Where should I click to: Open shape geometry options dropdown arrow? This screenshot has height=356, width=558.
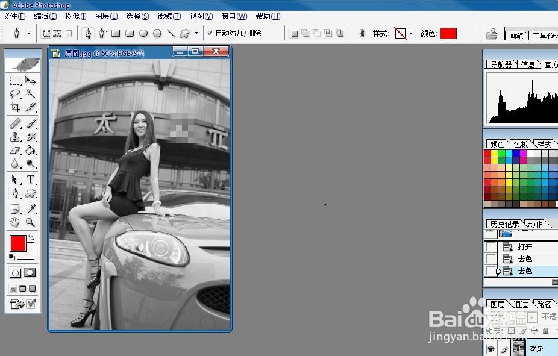[x=196, y=33]
